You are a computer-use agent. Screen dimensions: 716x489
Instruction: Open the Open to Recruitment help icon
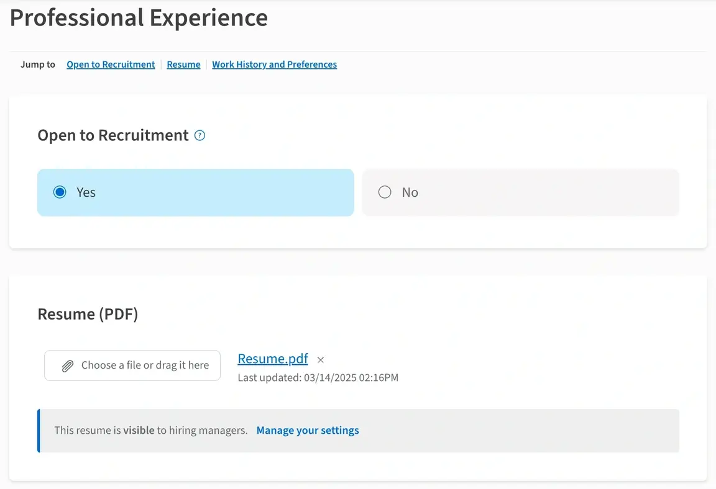[200, 135]
